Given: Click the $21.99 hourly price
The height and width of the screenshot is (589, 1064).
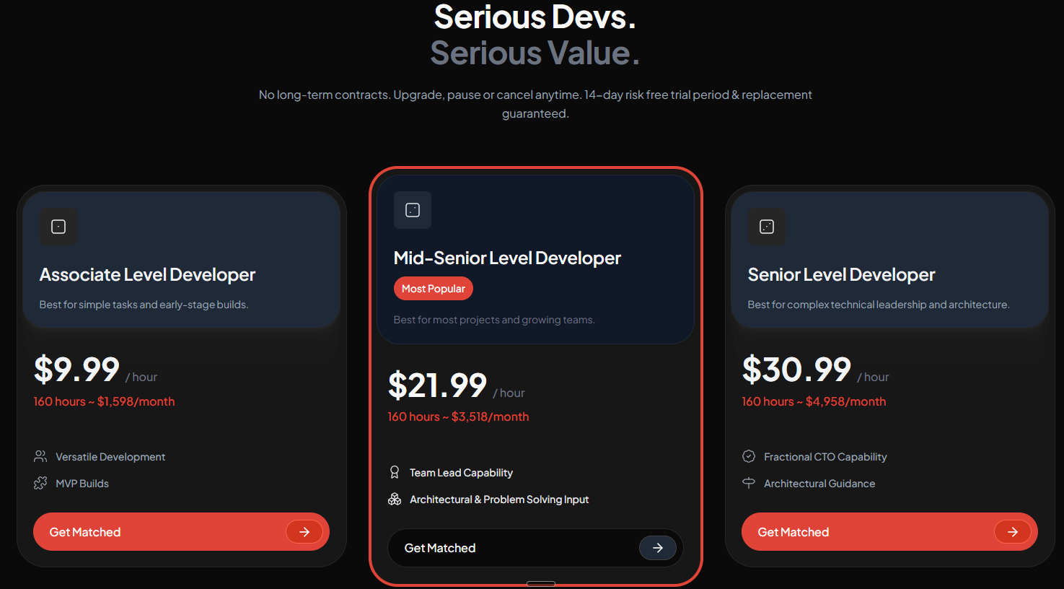Looking at the screenshot, I should pos(437,385).
